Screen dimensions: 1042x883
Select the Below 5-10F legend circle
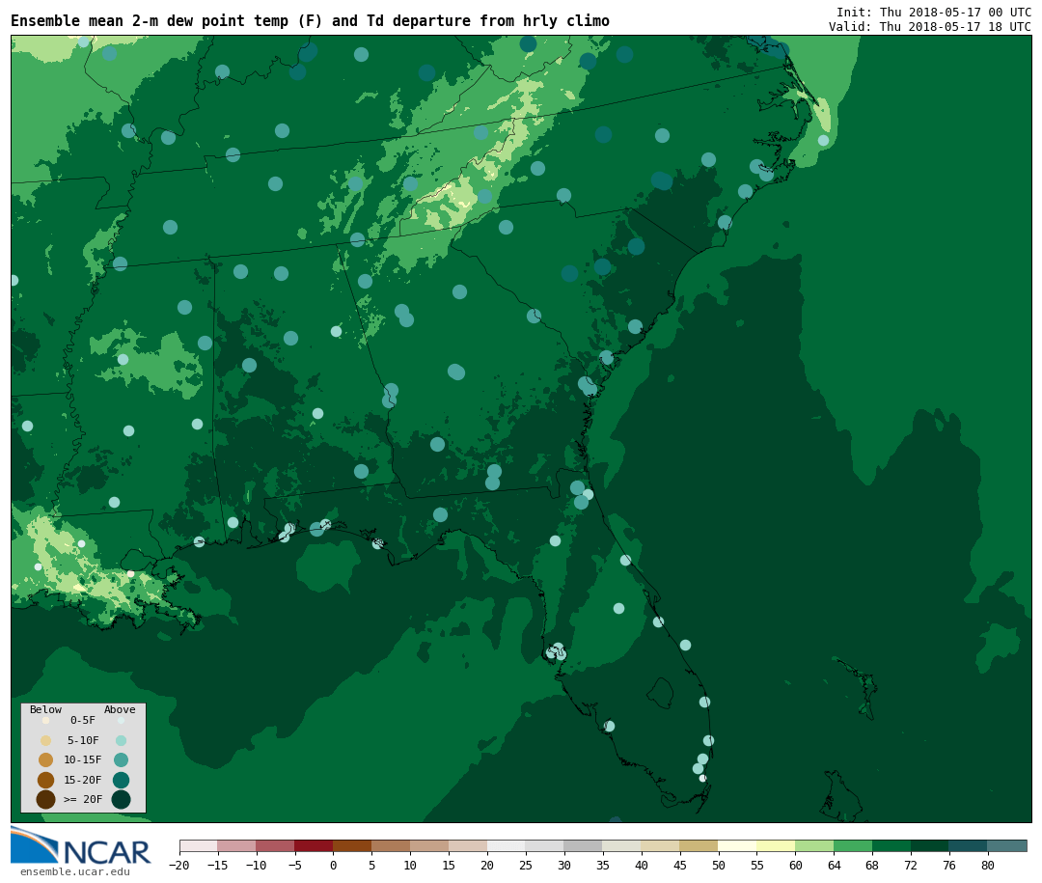46,740
